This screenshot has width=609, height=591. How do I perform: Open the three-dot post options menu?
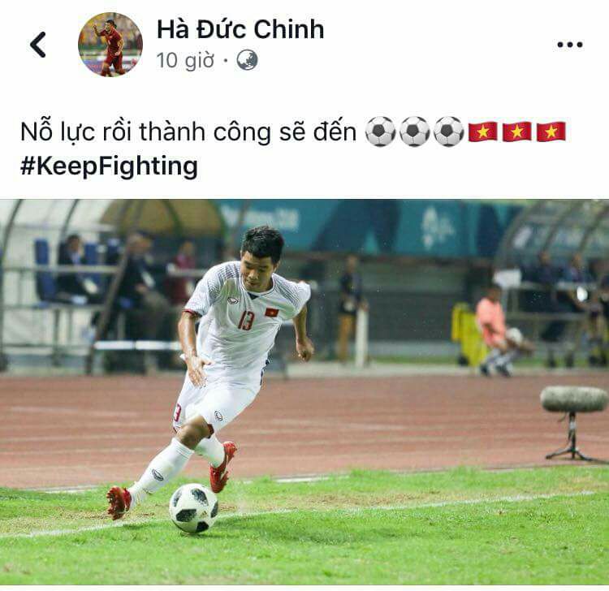click(x=570, y=45)
